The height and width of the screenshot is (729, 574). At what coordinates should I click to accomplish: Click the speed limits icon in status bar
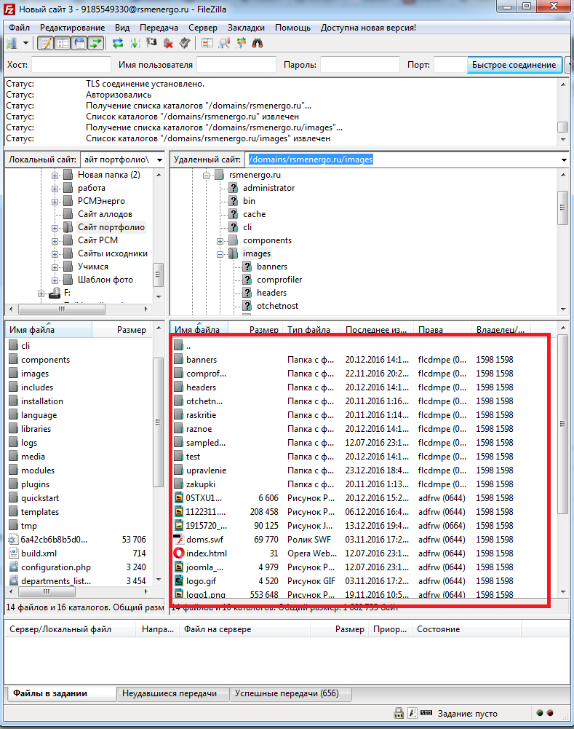click(426, 713)
